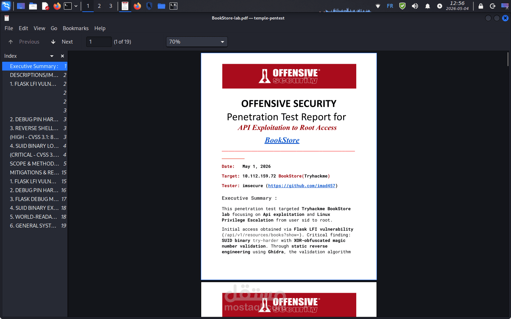This screenshot has height=319, width=511.
Task: Open the github.com/imad457 link
Action: tap(302, 186)
